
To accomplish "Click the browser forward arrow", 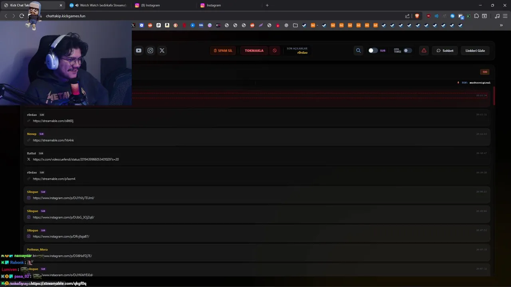I will (14, 16).
